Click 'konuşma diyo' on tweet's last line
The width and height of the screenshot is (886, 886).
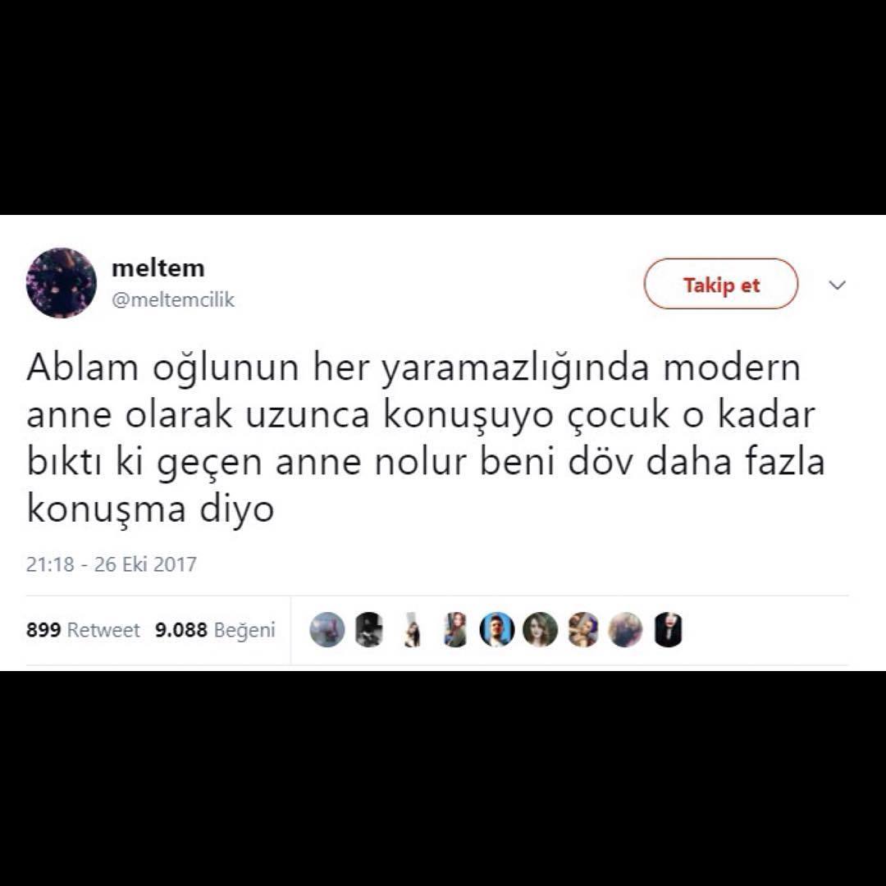pyautogui.click(x=150, y=509)
